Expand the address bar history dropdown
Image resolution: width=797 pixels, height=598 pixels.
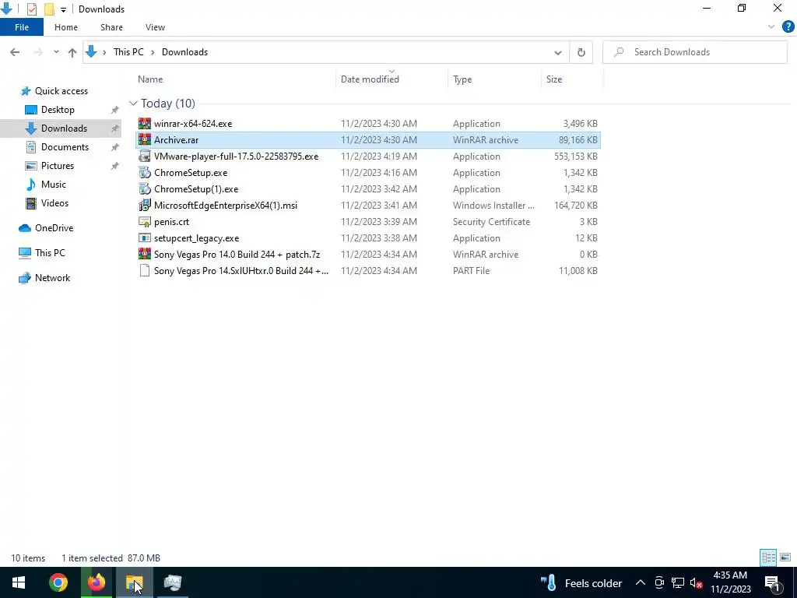click(557, 52)
